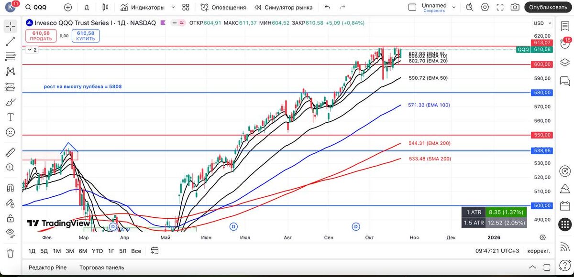
Task: Select the 1Г date range
Action: (x=111, y=251)
